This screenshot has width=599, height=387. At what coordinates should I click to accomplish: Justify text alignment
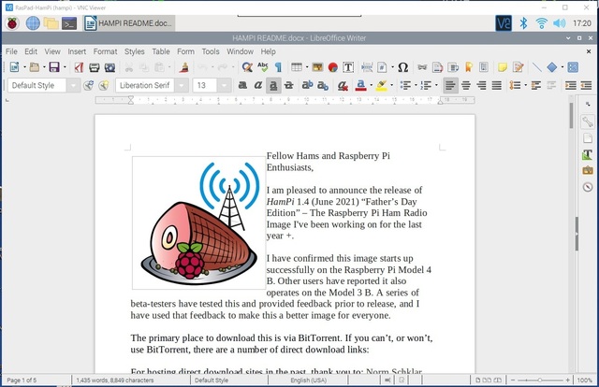tap(497, 85)
